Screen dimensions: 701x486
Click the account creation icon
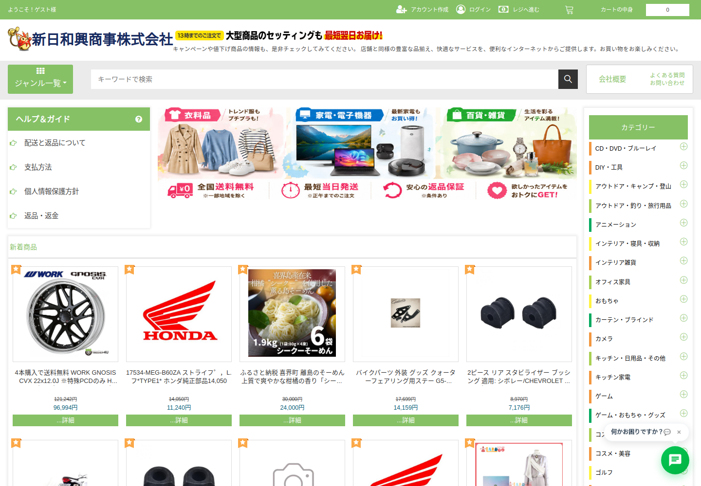tap(402, 9)
